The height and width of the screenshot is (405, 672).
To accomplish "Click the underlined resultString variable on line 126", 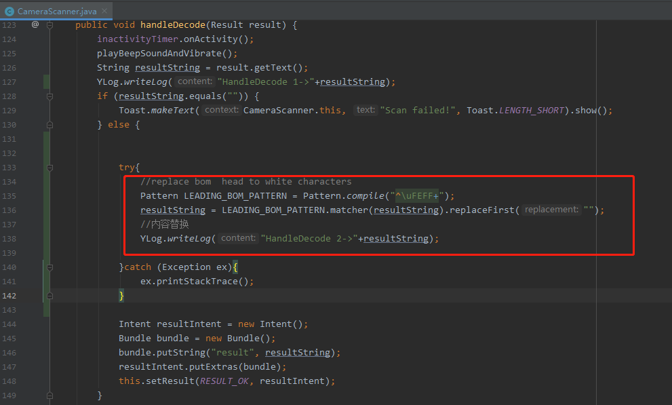I will pos(167,67).
